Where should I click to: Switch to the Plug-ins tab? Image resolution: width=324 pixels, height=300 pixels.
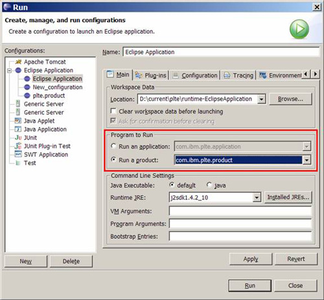pyautogui.click(x=151, y=75)
